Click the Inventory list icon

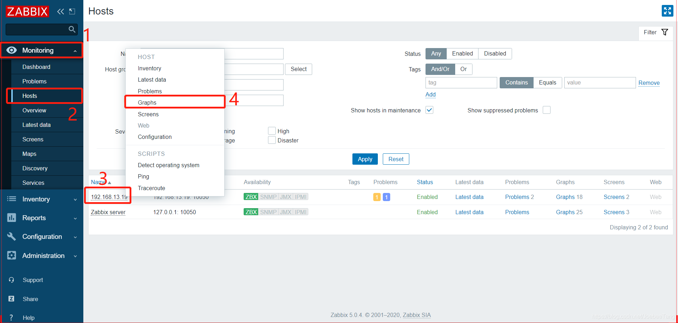(x=12, y=199)
